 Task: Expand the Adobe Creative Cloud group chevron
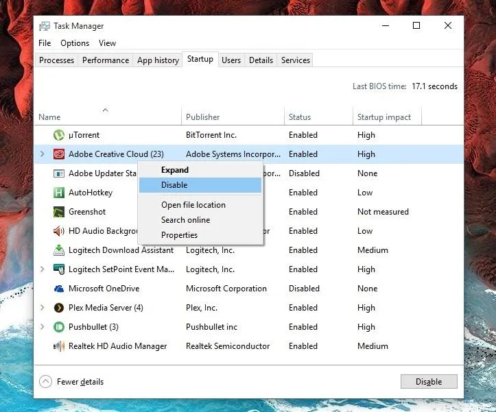point(42,154)
